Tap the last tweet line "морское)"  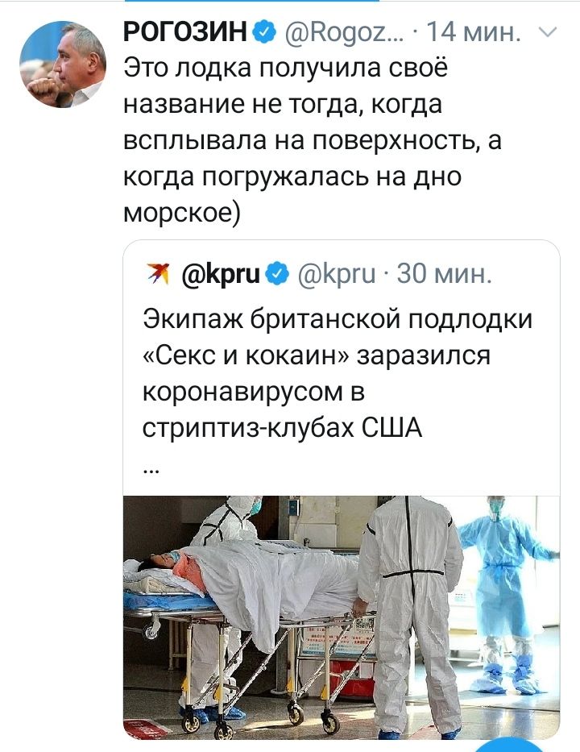[x=182, y=213]
